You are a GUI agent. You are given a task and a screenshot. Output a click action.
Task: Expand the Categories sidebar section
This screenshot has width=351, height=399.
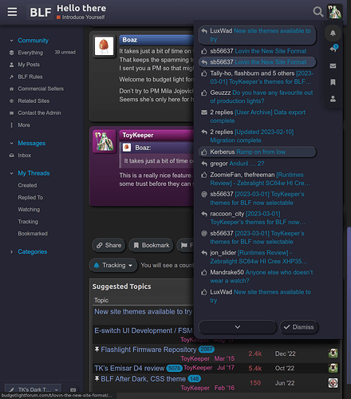coord(29,251)
